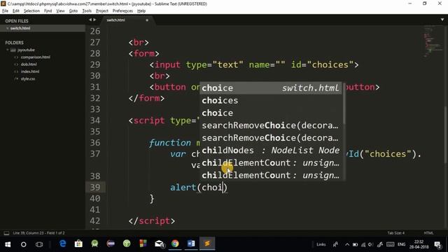Select switch.html under Open Files
The height and width of the screenshot is (252, 448).
point(43,28)
